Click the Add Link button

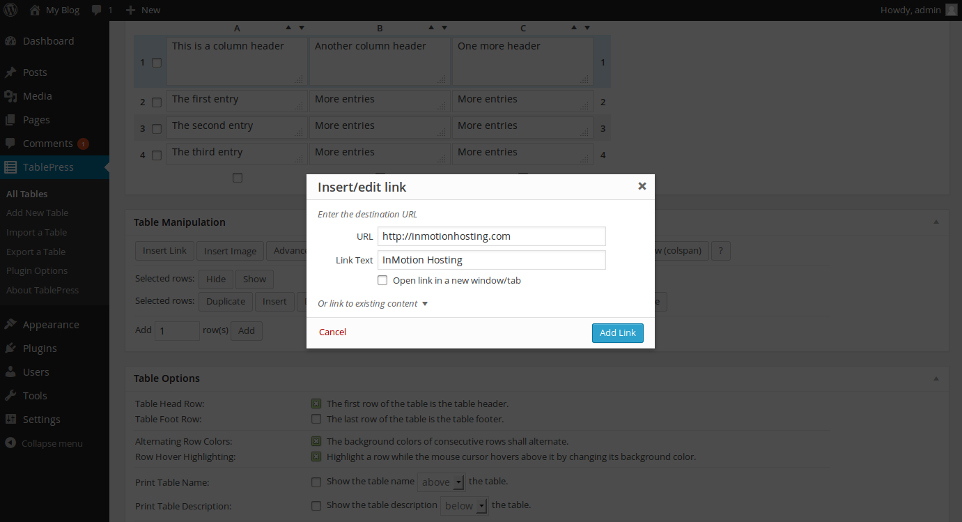click(x=617, y=332)
